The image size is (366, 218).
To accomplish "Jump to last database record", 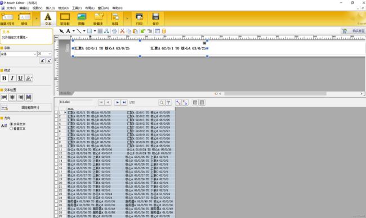I will pyautogui.click(x=124, y=102).
